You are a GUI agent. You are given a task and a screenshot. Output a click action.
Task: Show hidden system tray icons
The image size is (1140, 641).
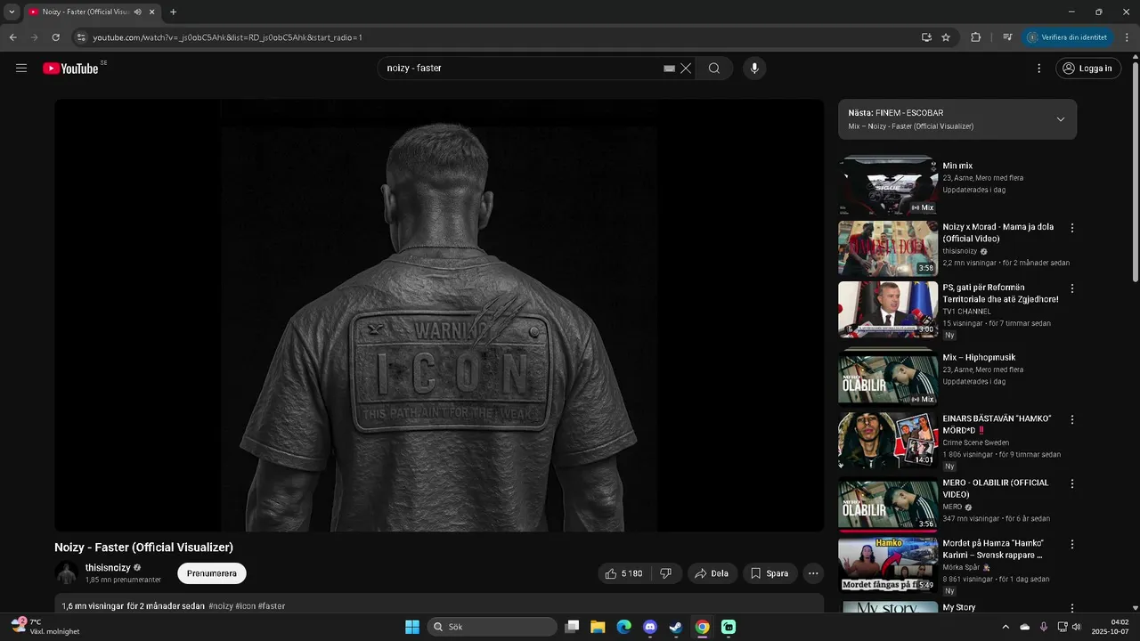[1006, 627]
